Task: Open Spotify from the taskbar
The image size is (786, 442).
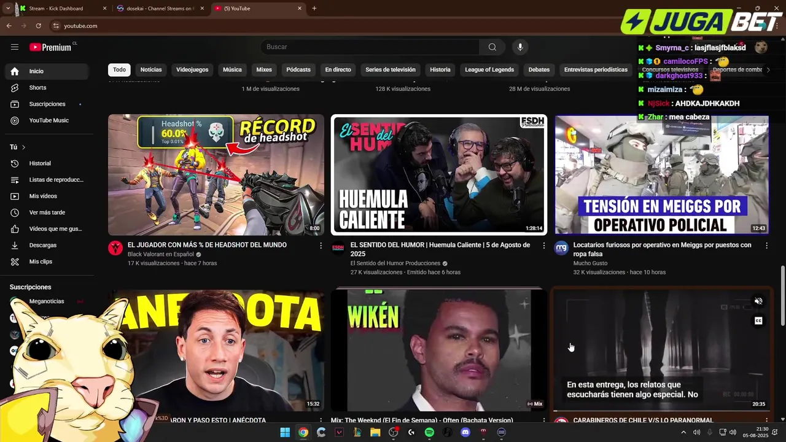Action: pyautogui.click(x=429, y=432)
